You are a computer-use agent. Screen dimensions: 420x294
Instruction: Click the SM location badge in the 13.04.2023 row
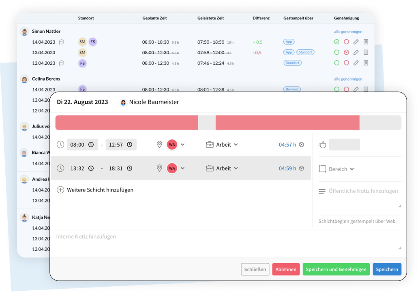(82, 52)
